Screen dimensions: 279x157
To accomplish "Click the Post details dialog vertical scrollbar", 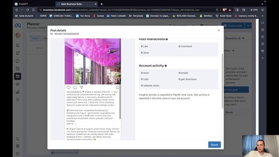I will pos(222,81).
